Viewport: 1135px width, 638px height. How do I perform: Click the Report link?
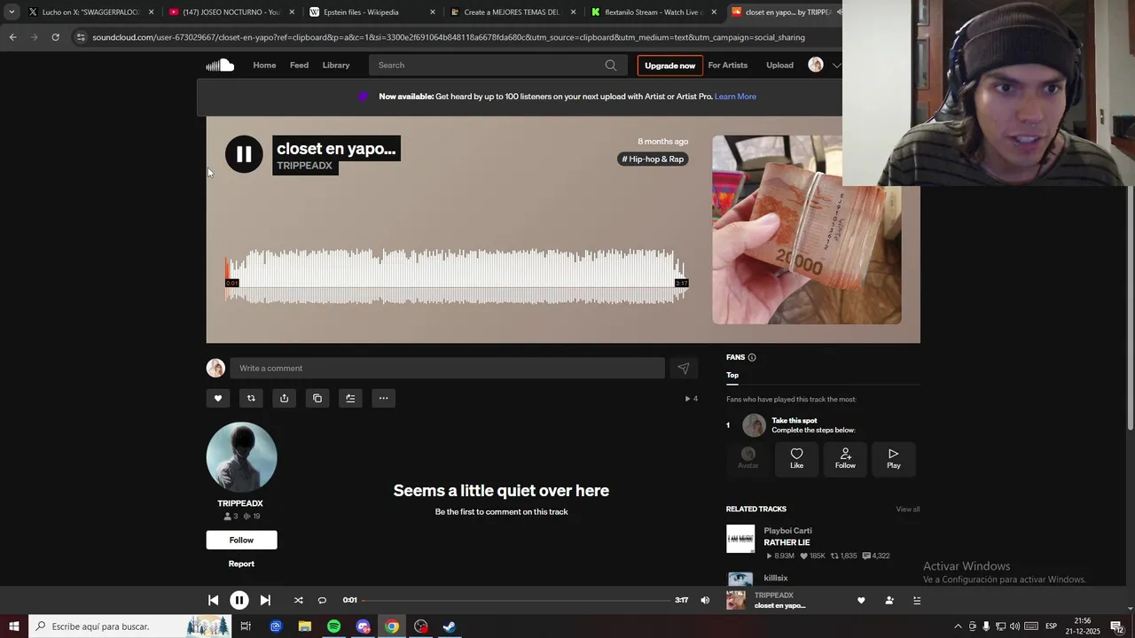[x=241, y=564]
